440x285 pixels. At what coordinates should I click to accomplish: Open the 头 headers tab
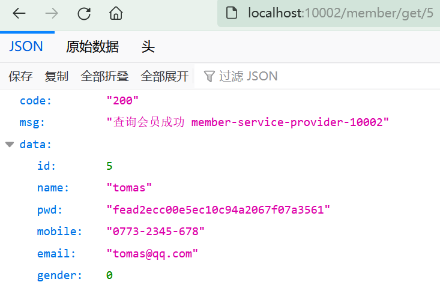(148, 47)
